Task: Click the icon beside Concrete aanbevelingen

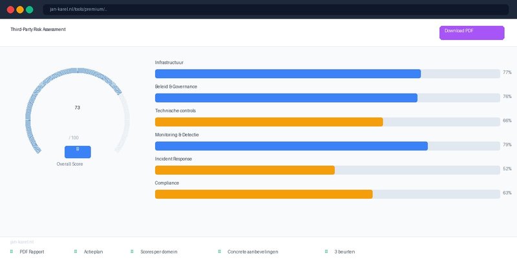Action: click(219, 252)
